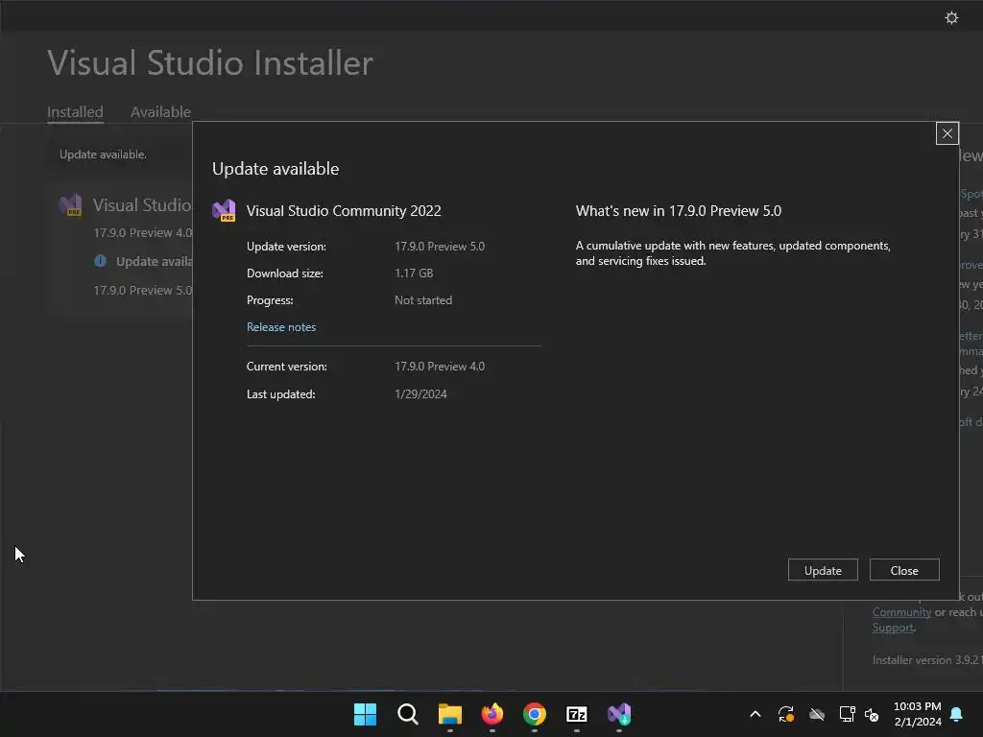
Task: Click 'What's new in 17.9.0 Preview 5.0' heading
Action: coord(679,210)
